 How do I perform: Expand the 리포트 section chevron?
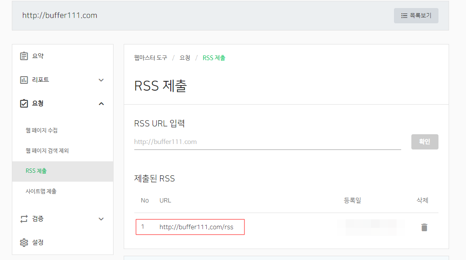101,80
